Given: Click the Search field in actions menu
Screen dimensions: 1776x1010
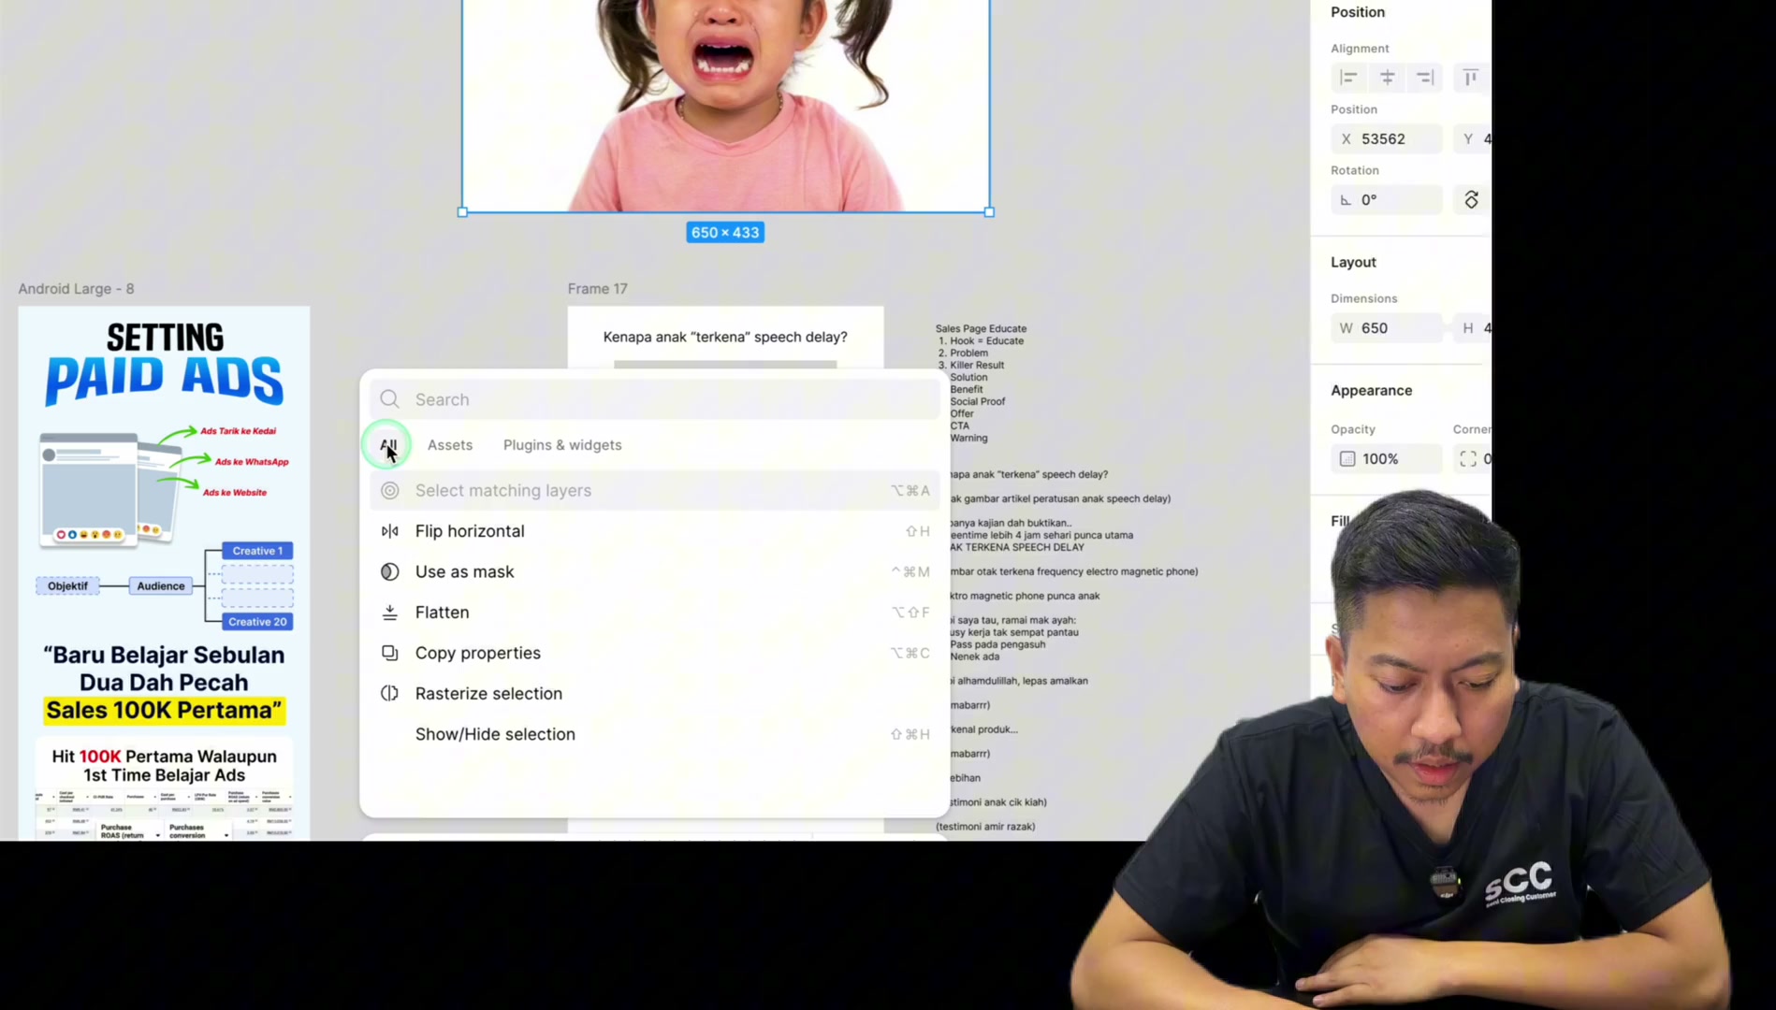Looking at the screenshot, I should (x=654, y=399).
